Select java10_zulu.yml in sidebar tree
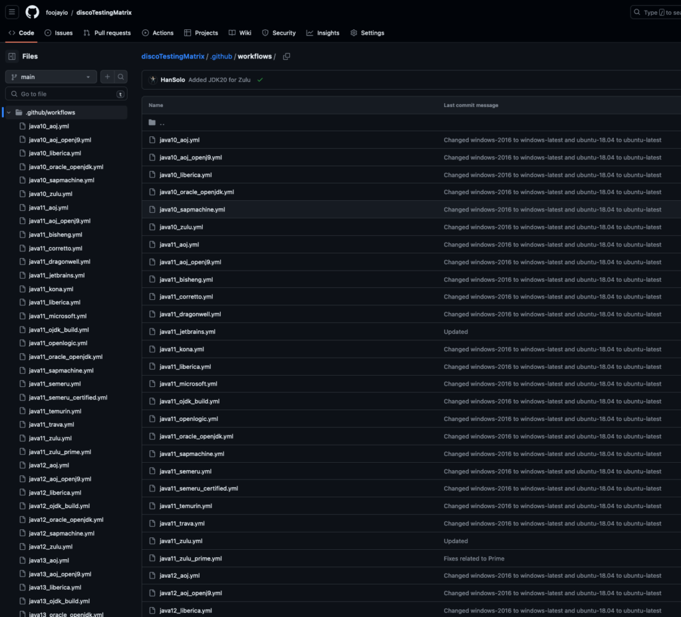 point(51,194)
